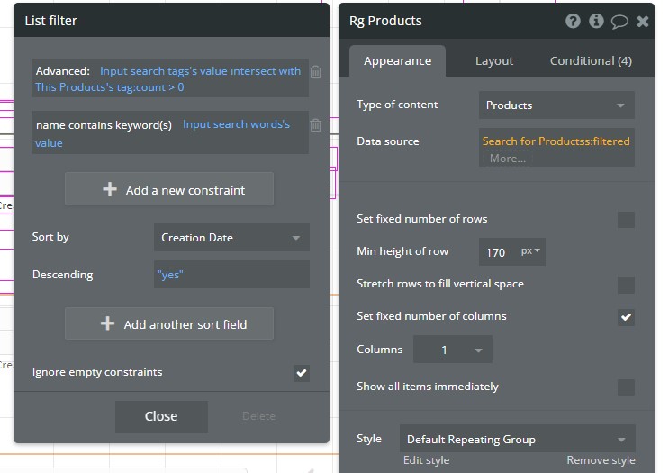Enable Stretch rows to fill vertical space
This screenshot has height=473, width=669.
pyautogui.click(x=626, y=285)
